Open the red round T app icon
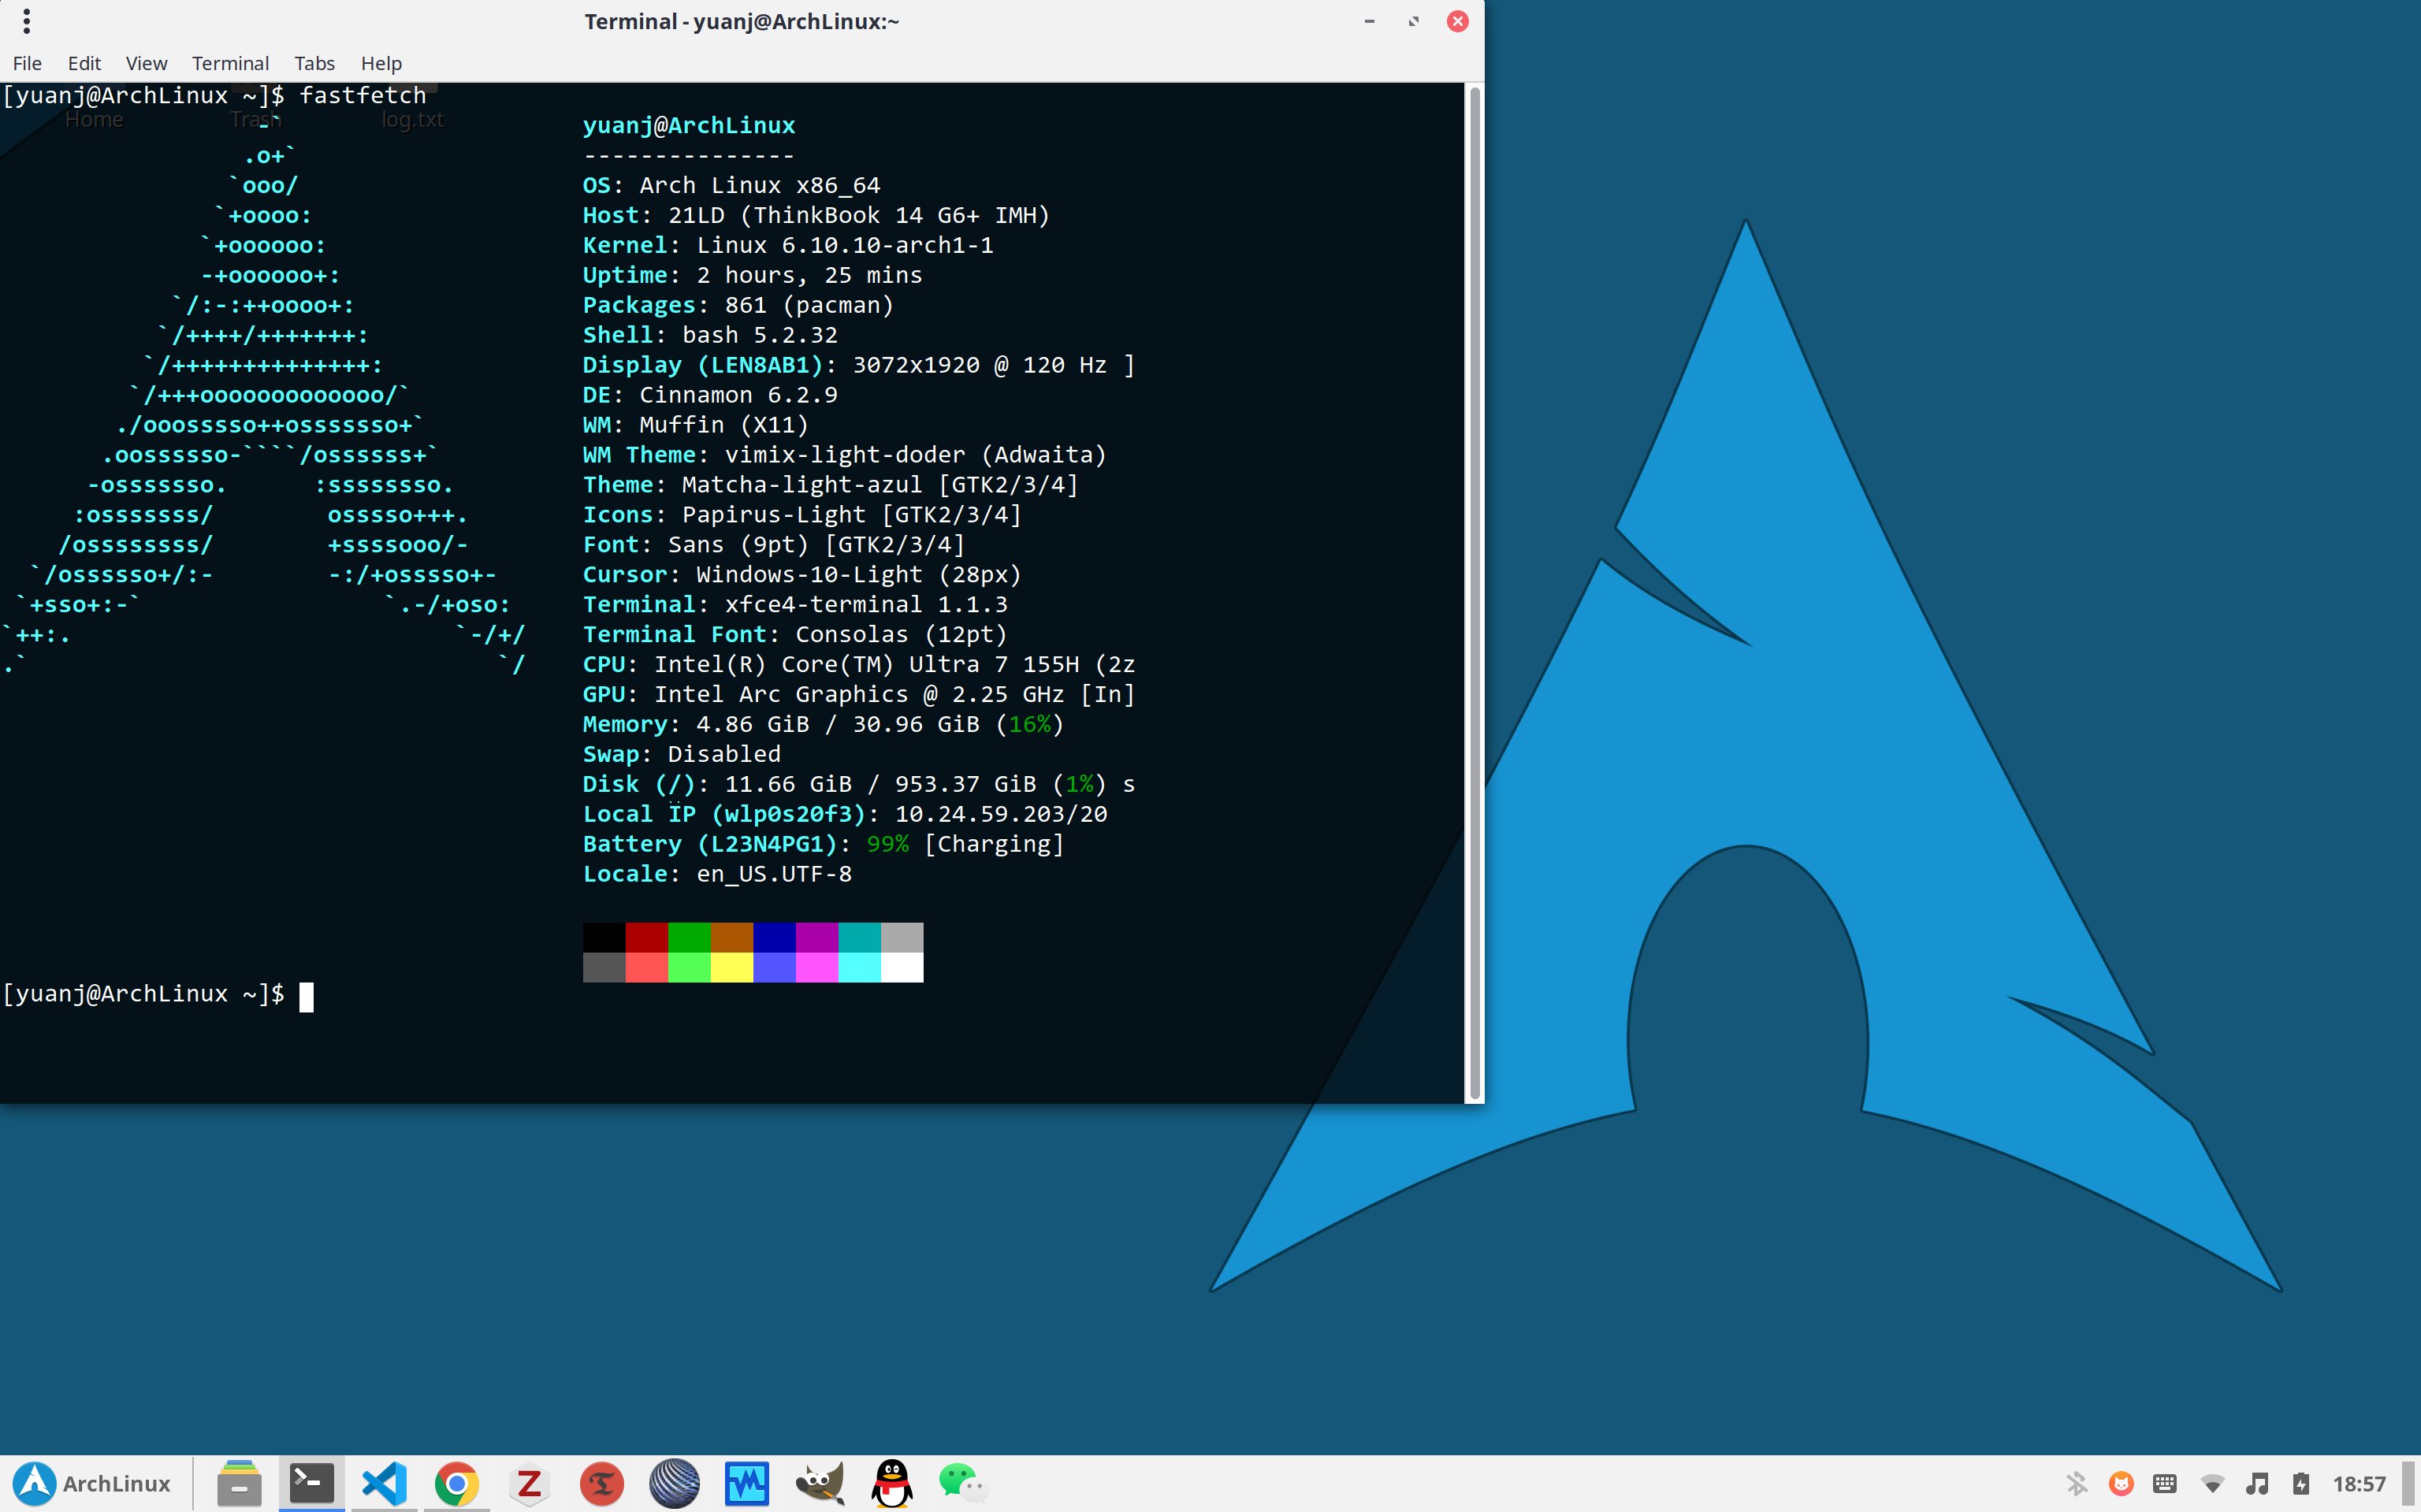This screenshot has width=2421, height=1512. click(602, 1483)
